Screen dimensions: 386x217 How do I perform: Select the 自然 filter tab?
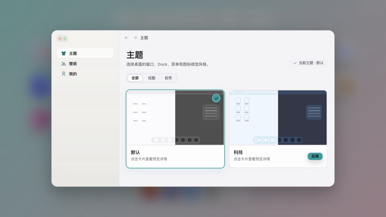click(168, 78)
